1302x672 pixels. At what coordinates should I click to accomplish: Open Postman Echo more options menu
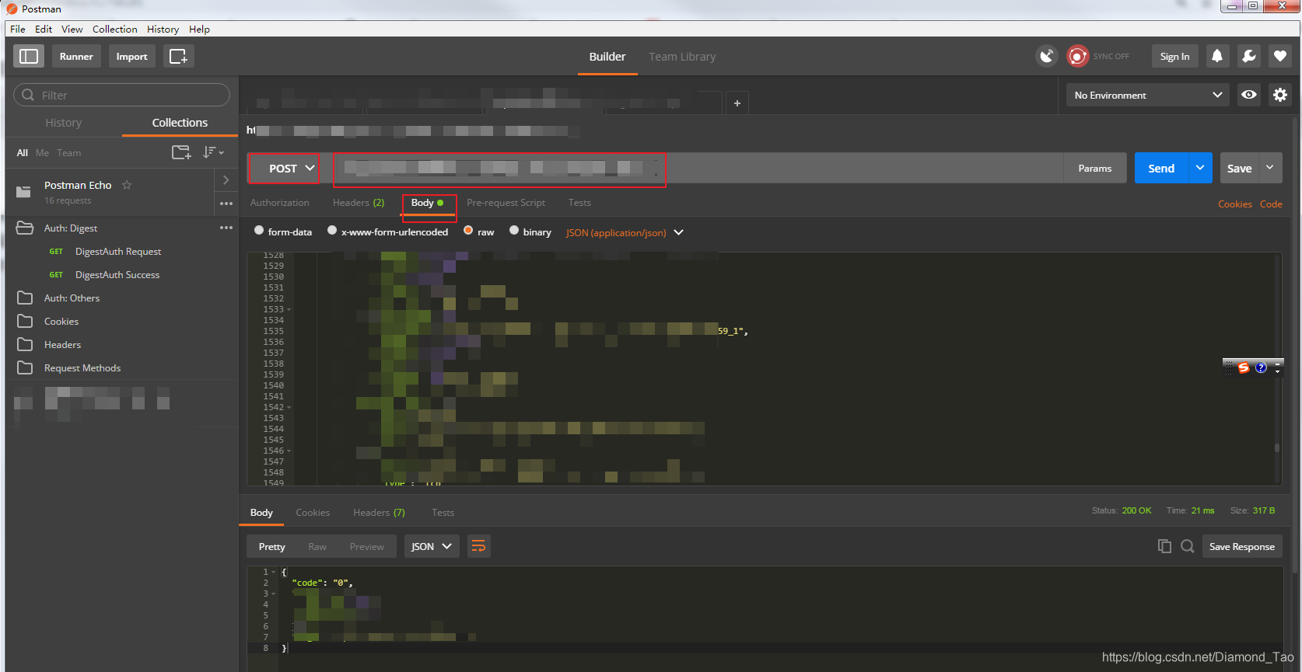[x=226, y=204]
